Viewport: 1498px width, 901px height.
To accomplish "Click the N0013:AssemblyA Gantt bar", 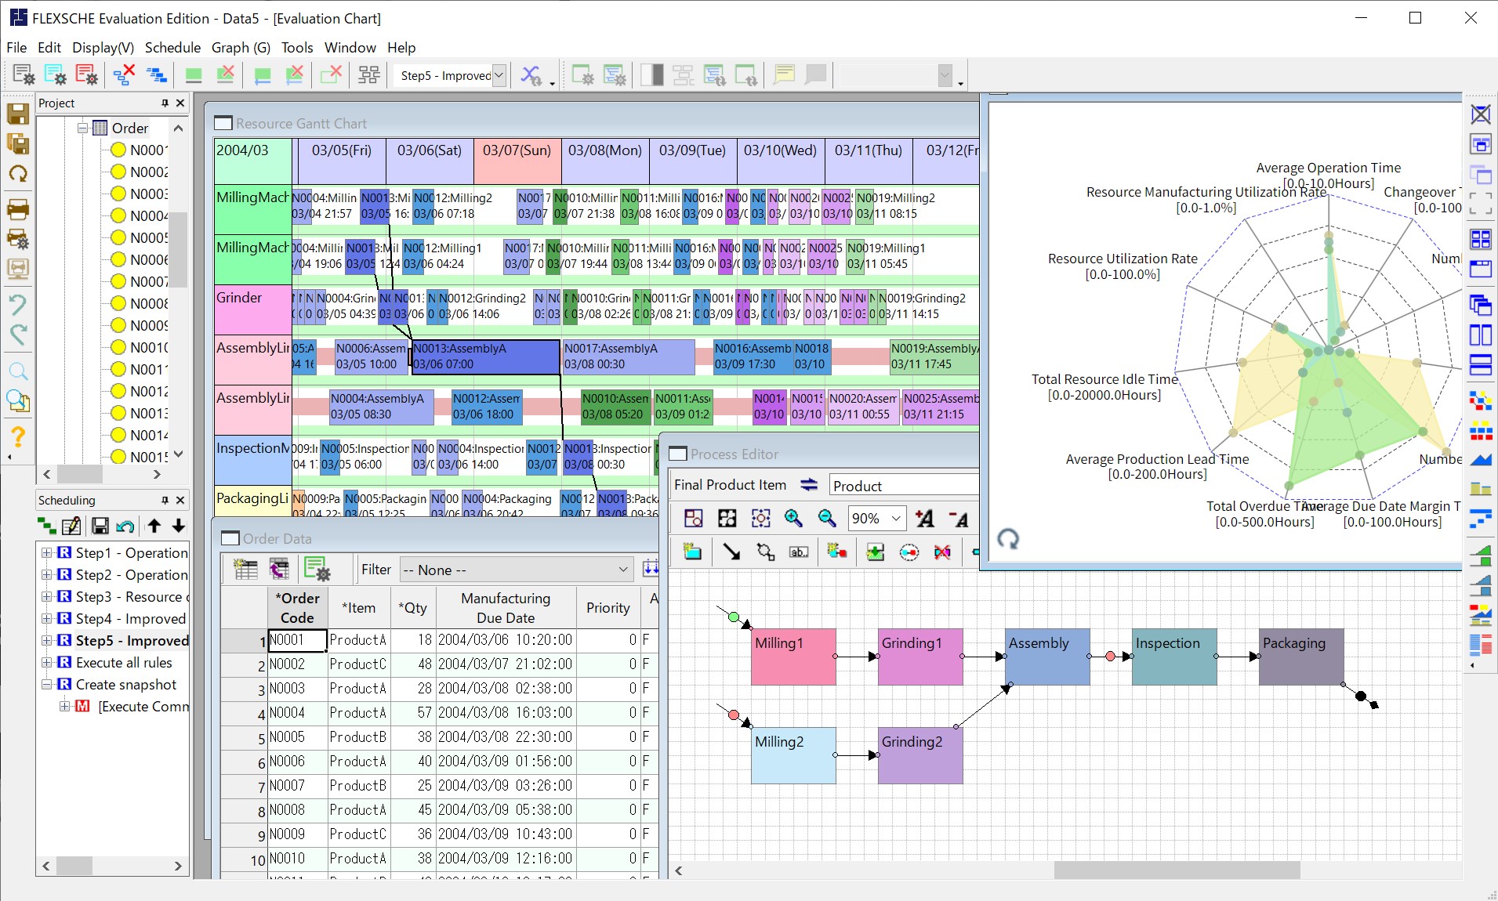I will pos(485,356).
